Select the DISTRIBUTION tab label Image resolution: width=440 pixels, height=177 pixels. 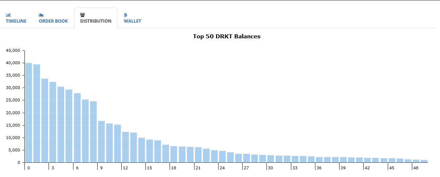[x=96, y=21]
